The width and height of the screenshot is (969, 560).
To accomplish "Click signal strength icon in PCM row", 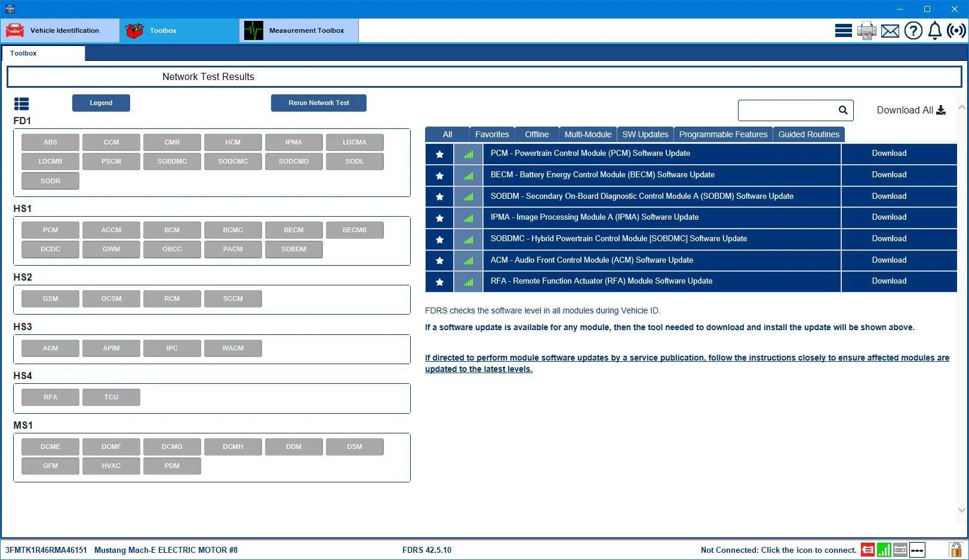I will [469, 154].
